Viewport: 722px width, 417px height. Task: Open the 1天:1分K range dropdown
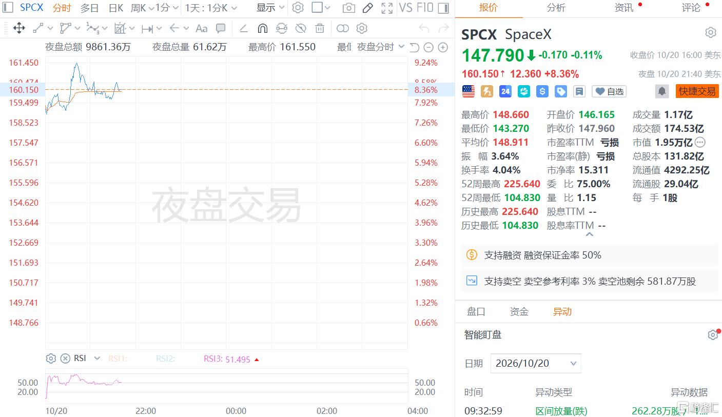211,8
